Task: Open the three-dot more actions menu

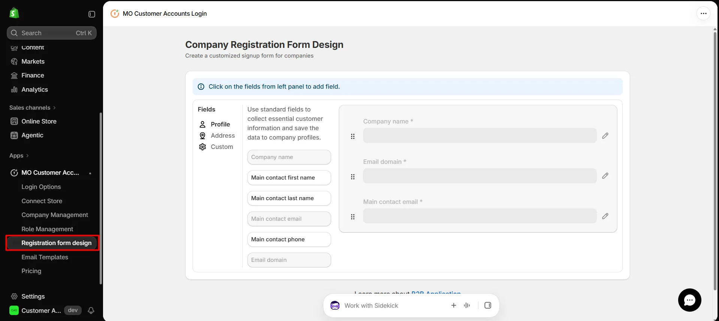Action: (x=703, y=13)
